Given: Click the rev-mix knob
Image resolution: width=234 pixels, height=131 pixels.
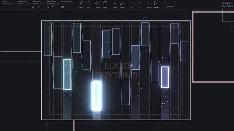Looking at the screenshot, I should click(98, 3).
